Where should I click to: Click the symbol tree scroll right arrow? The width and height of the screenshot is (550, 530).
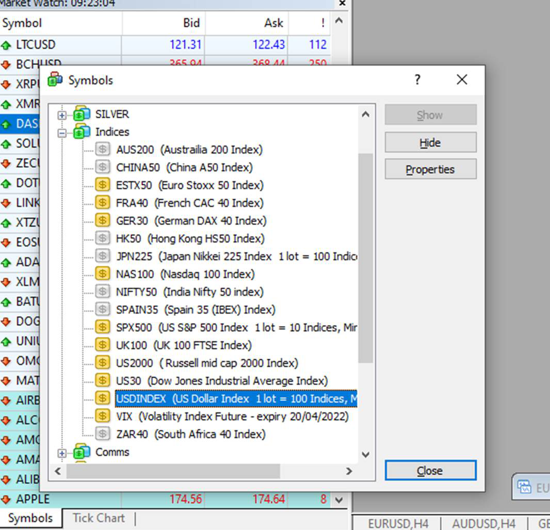coord(349,471)
